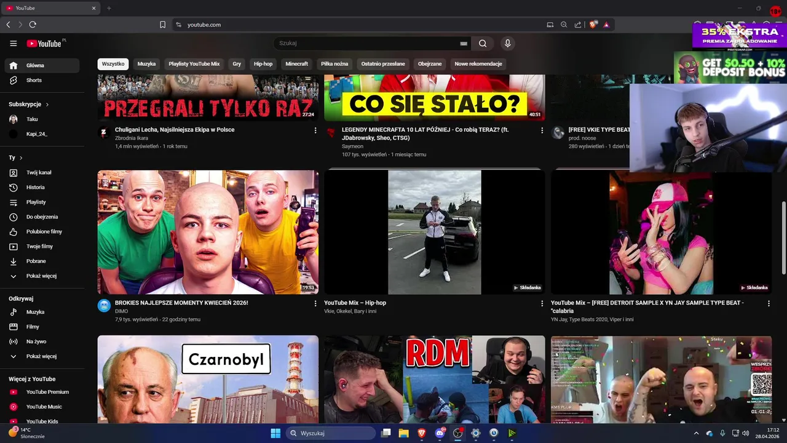This screenshot has height=443, width=787.
Task: Open zoom magnifier icon in address bar
Action: 564,25
